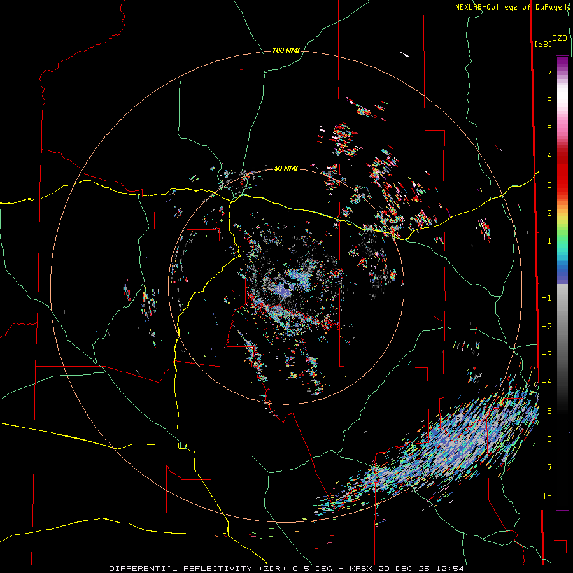The height and width of the screenshot is (573, 573).
Task: Click the DIFFERENTIAL REFLECTIVITY (ZDR) product title
Action: click(199, 569)
